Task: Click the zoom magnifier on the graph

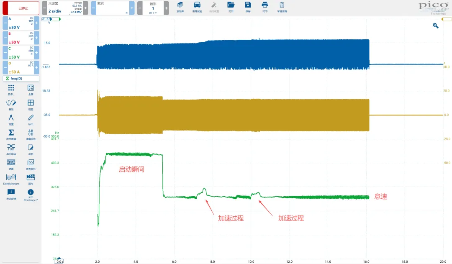Action: pyautogui.click(x=436, y=26)
